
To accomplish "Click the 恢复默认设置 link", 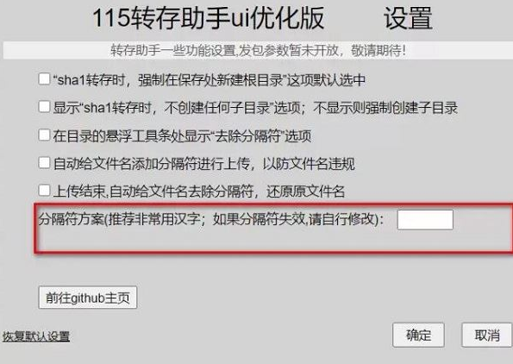I will click(x=36, y=336).
